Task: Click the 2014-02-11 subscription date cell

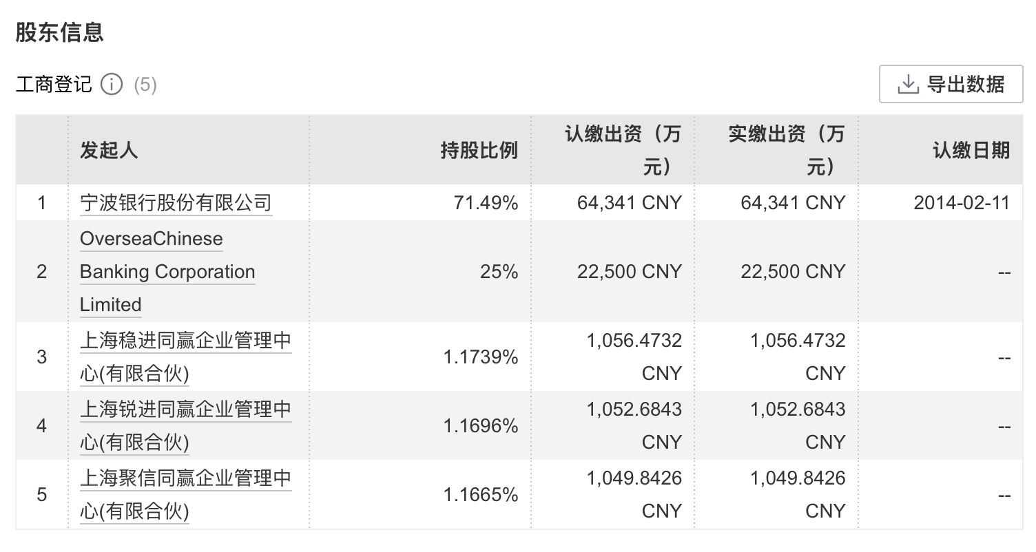Action: (961, 203)
